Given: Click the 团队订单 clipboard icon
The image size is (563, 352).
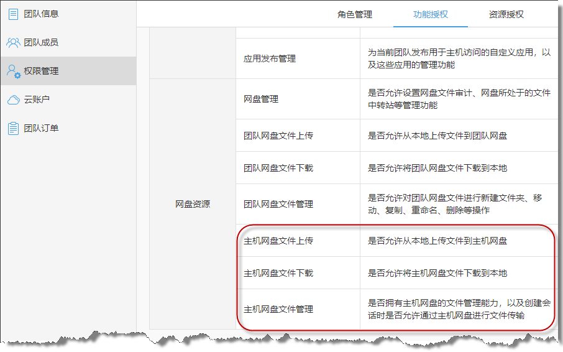Looking at the screenshot, I should point(13,128).
